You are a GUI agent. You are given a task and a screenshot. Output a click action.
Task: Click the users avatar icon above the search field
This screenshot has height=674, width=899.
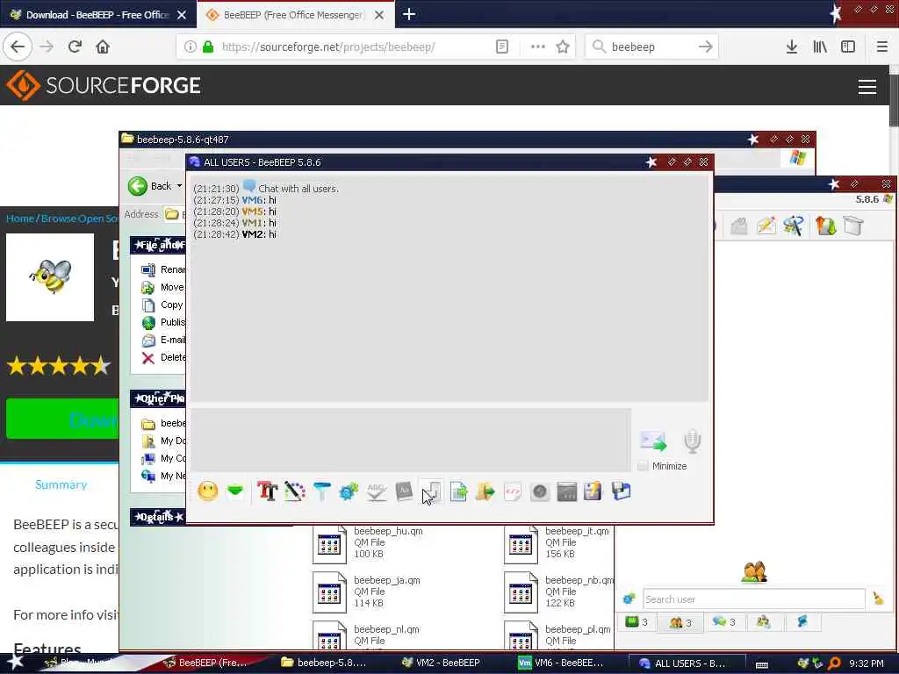coord(754,571)
